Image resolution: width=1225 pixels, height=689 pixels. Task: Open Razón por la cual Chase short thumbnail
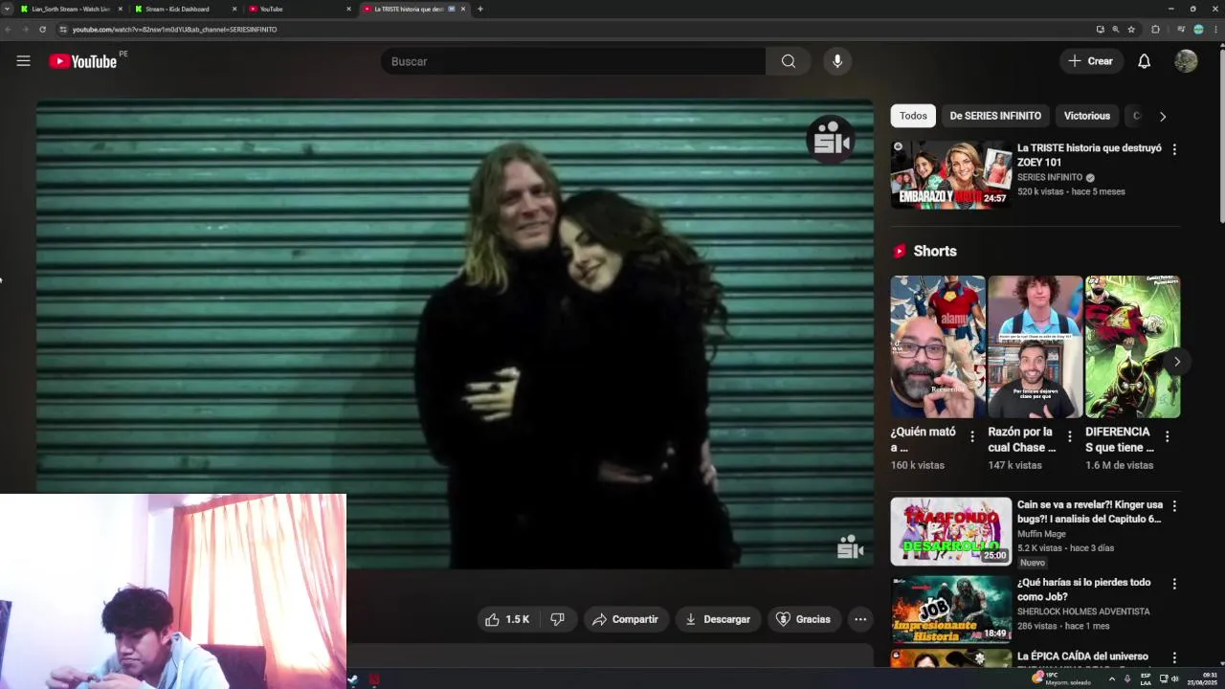click(x=1035, y=346)
